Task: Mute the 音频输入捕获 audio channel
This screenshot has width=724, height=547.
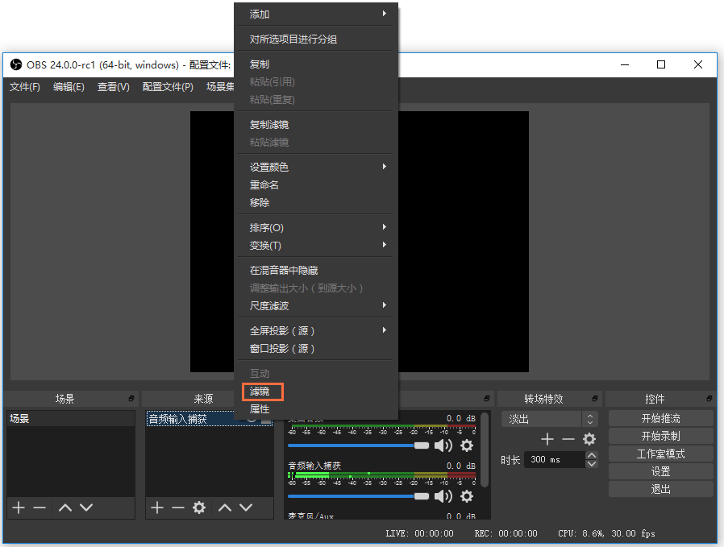Action: tap(443, 495)
